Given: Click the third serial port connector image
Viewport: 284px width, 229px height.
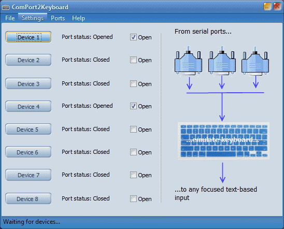Looking at the screenshot, I should coord(255,61).
